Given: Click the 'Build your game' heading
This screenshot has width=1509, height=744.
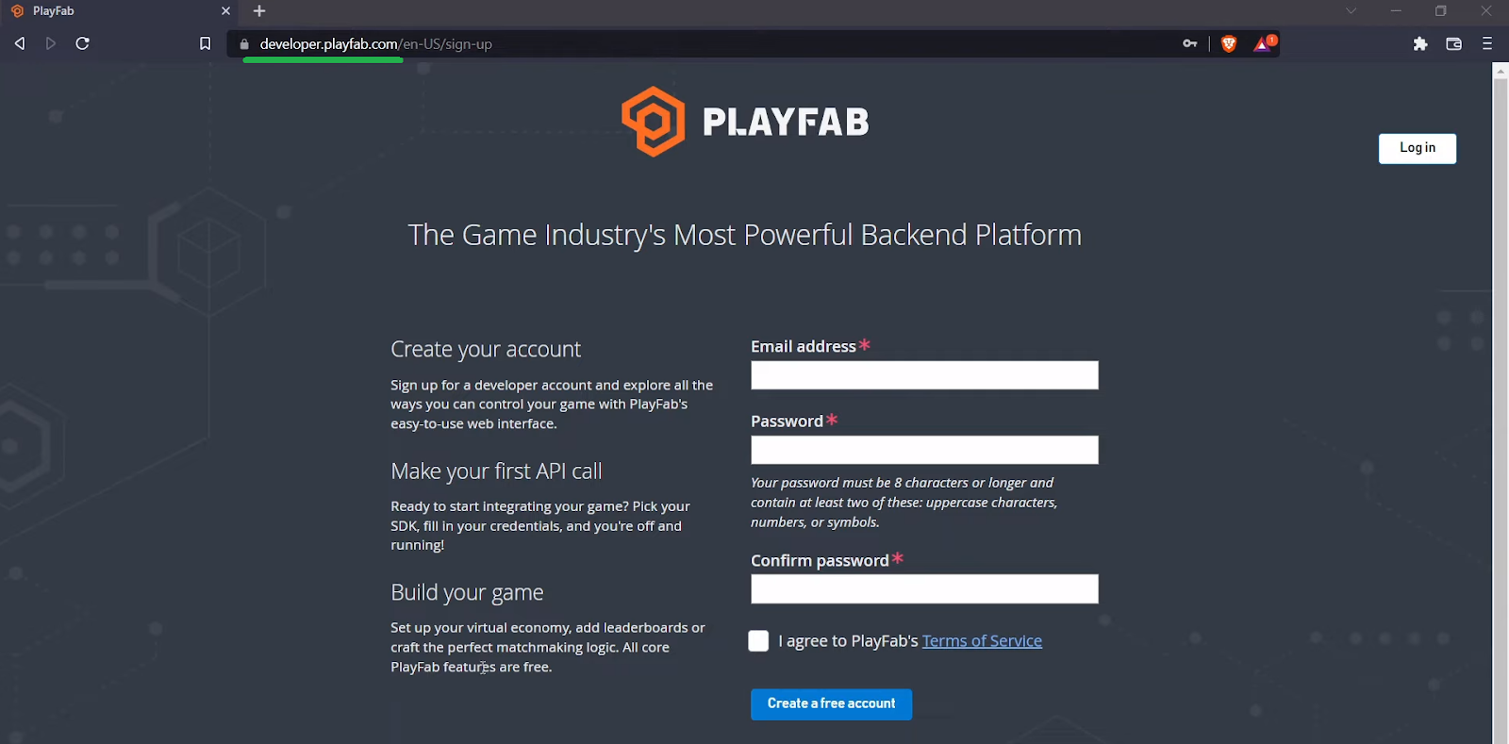Looking at the screenshot, I should click(467, 592).
